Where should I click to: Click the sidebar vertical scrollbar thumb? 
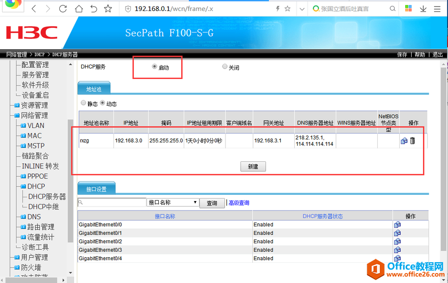pyautogui.click(x=70, y=181)
